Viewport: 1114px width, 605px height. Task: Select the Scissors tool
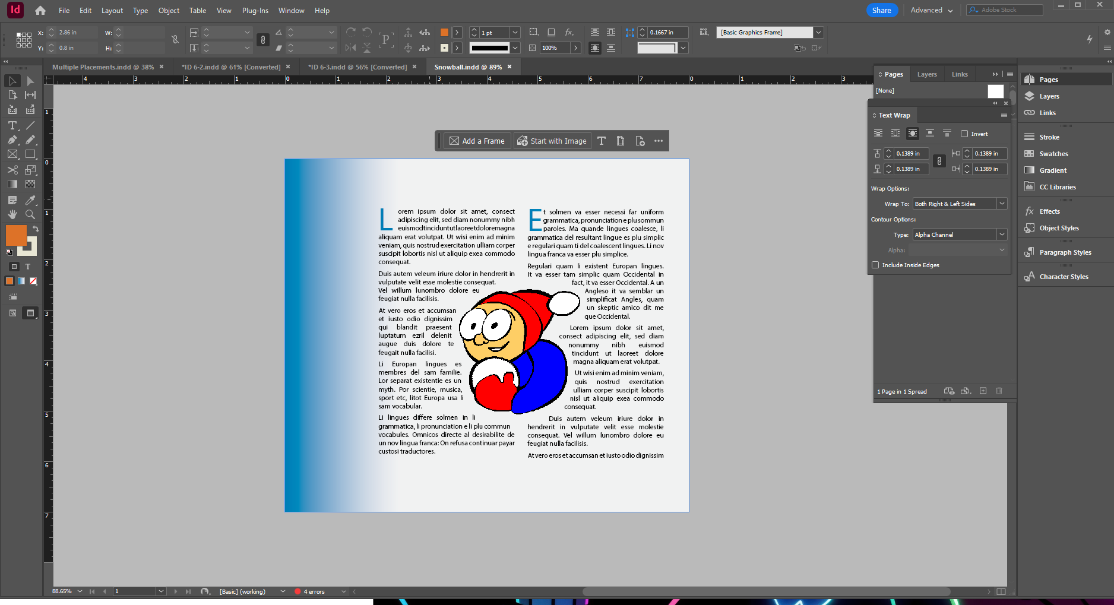click(x=12, y=170)
